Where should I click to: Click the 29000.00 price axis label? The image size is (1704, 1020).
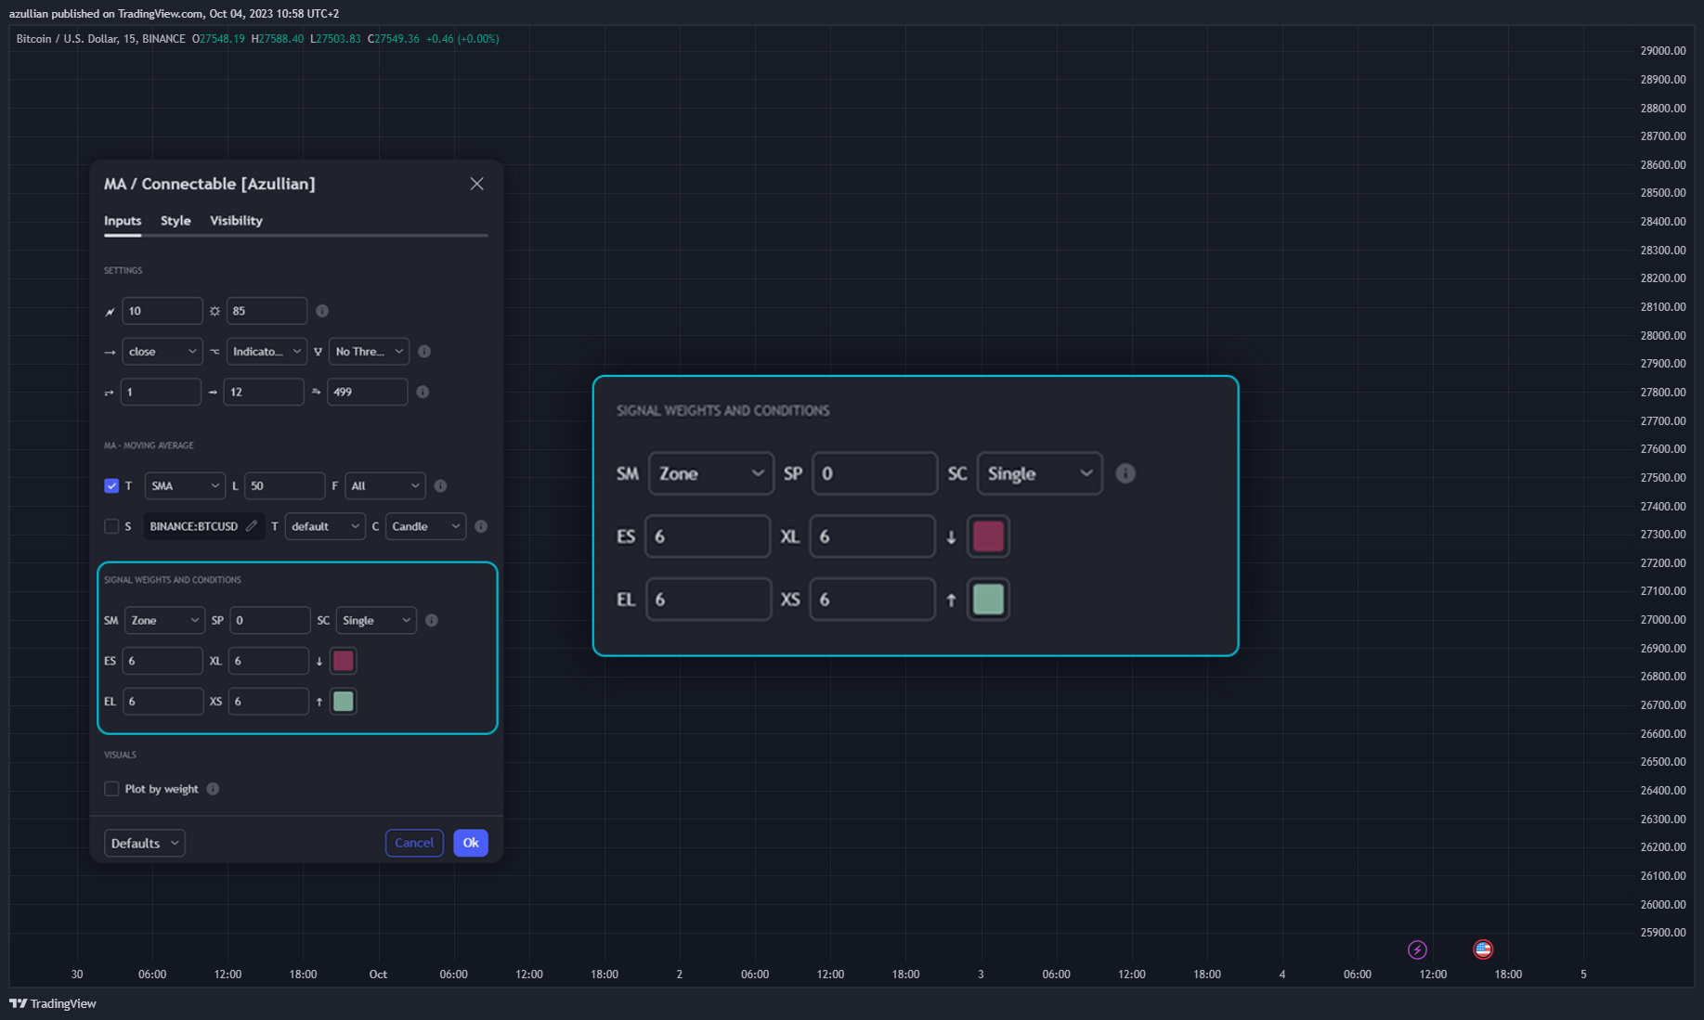pyautogui.click(x=1662, y=51)
